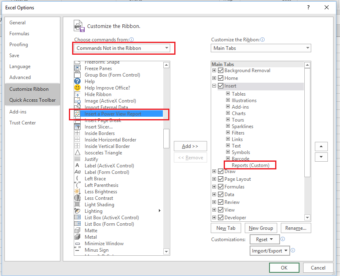
Task: Click the New Group button
Action: click(x=261, y=228)
